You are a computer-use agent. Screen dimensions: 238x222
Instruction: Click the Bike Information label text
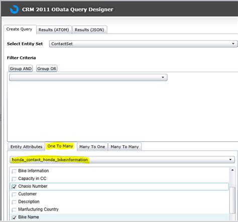pos(34,171)
